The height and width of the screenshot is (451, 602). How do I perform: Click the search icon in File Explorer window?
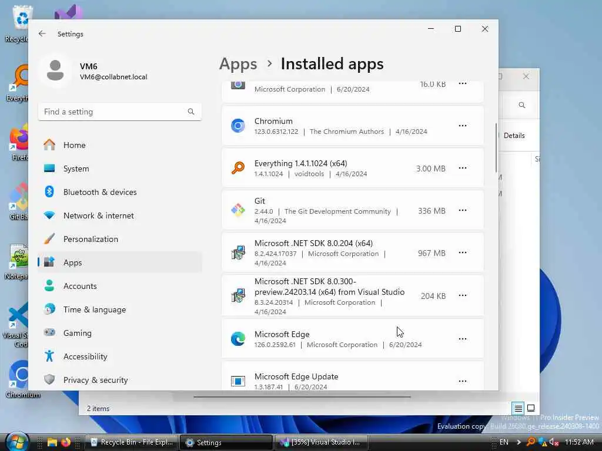pyautogui.click(x=522, y=105)
